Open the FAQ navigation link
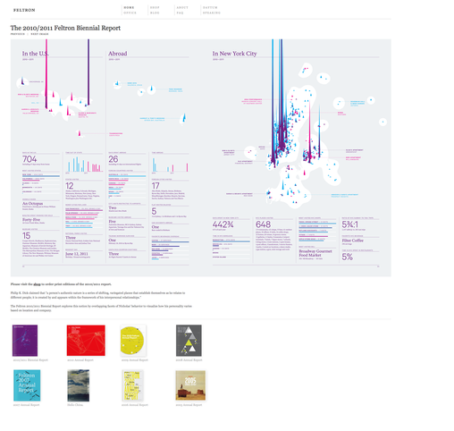Screen dimensions: 454x431 pos(180,13)
